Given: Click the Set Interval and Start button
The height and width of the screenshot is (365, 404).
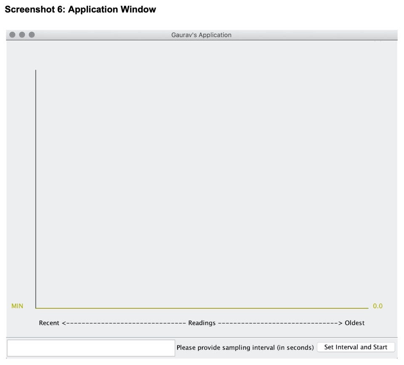Looking at the screenshot, I should 356,347.
